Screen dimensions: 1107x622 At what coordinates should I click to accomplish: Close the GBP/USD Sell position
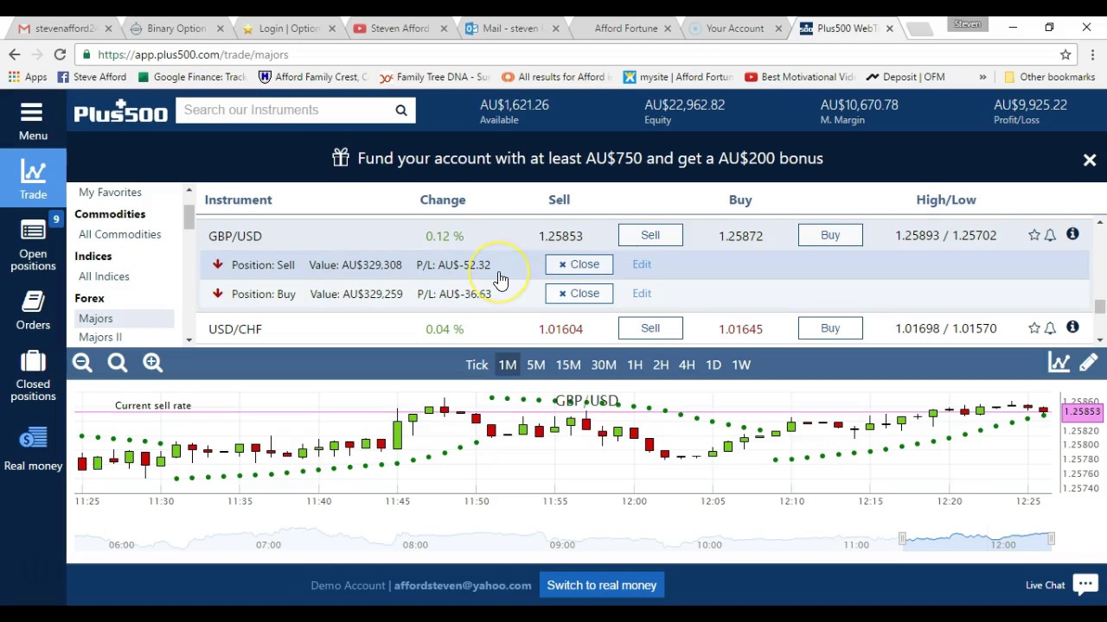[x=579, y=264]
